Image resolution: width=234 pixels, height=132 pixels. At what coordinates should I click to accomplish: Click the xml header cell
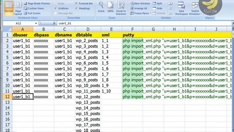coord(111,35)
